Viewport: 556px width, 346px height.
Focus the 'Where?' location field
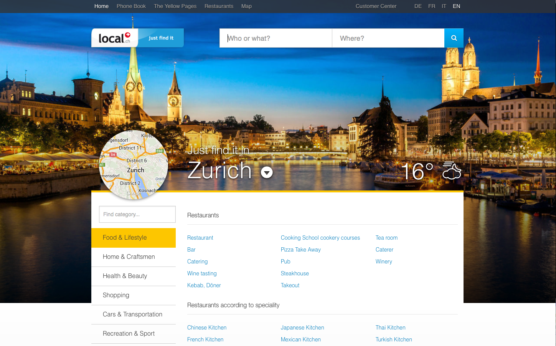[388, 38]
